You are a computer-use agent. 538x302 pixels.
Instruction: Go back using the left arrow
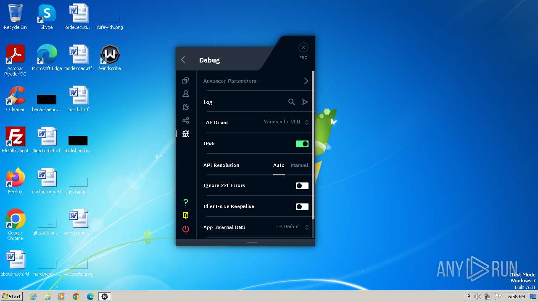183,60
